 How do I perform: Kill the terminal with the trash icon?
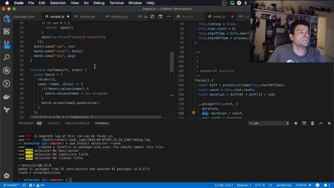[312, 123]
